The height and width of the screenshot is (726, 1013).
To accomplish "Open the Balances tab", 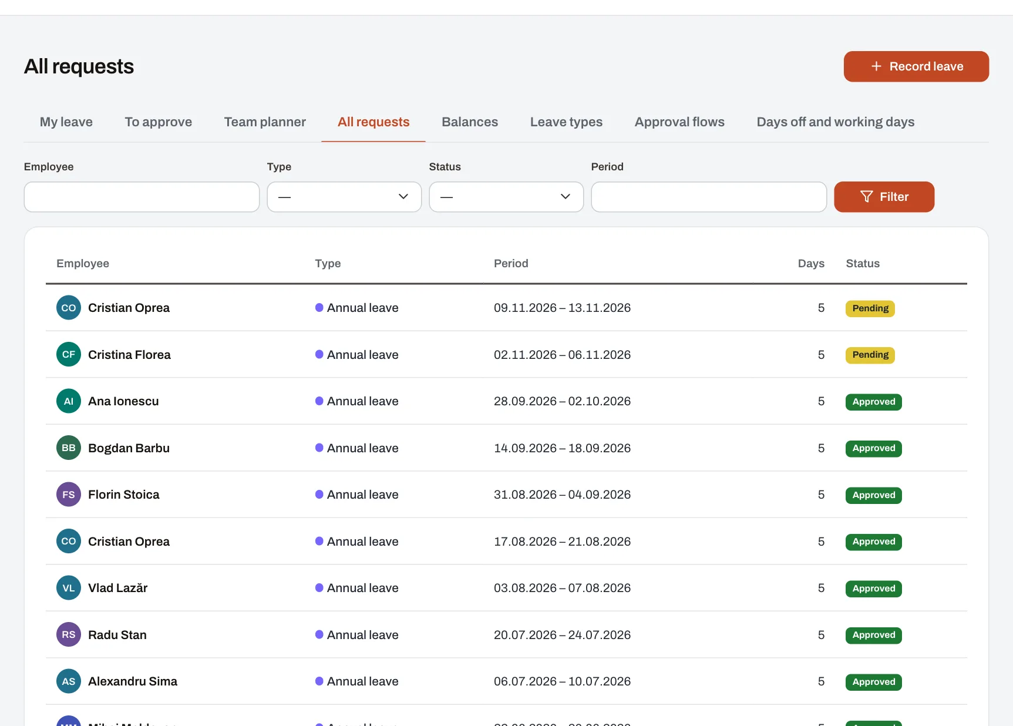I will tap(470, 122).
